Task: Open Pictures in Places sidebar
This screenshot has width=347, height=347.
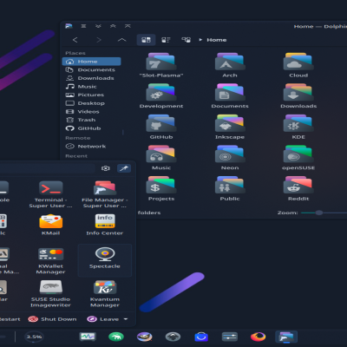Action: pos(92,95)
